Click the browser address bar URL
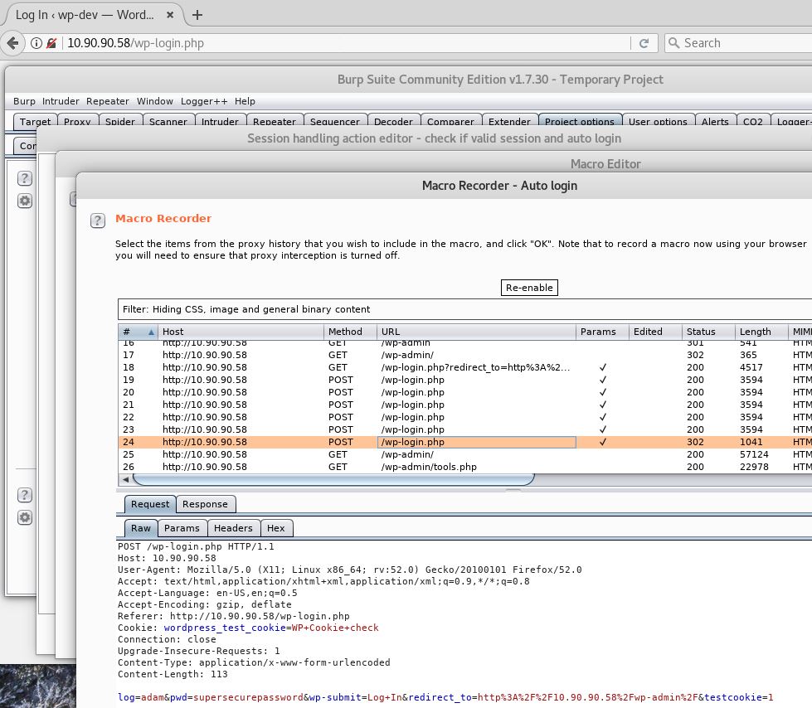 [x=136, y=43]
